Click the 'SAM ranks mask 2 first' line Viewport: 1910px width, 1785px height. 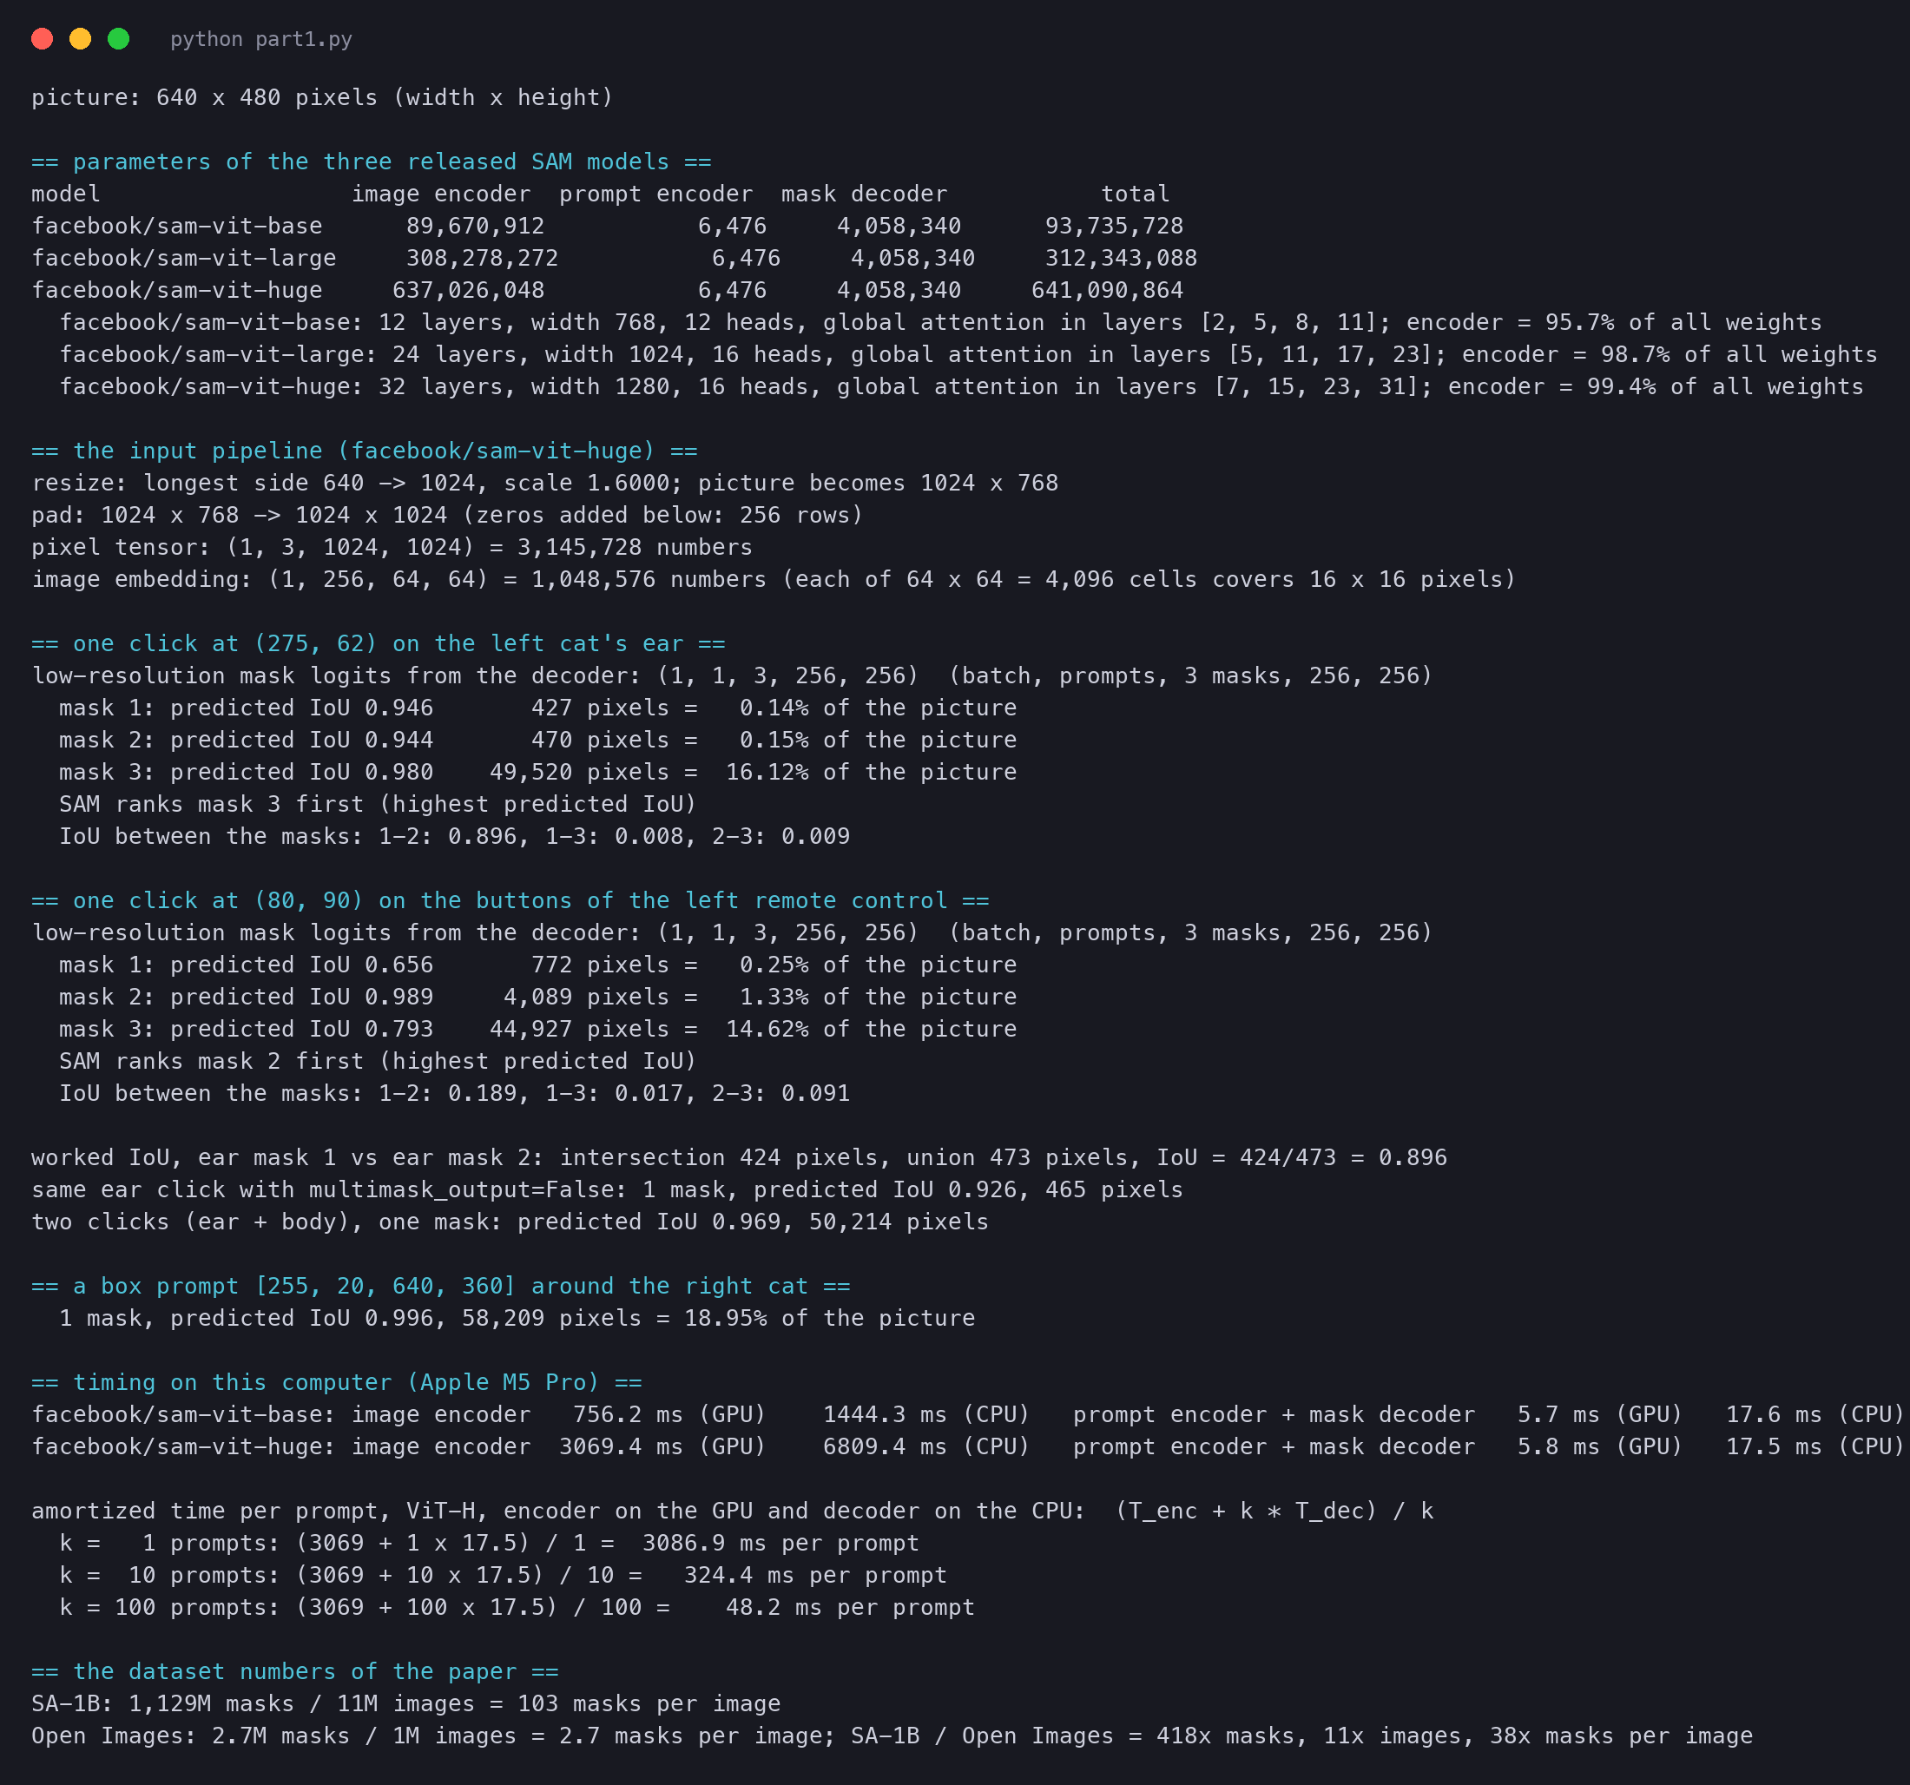pyautogui.click(x=378, y=1062)
